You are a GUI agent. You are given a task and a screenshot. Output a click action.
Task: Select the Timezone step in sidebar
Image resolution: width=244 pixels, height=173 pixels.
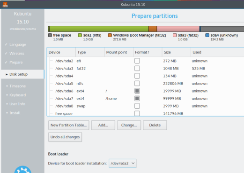pos(17,86)
